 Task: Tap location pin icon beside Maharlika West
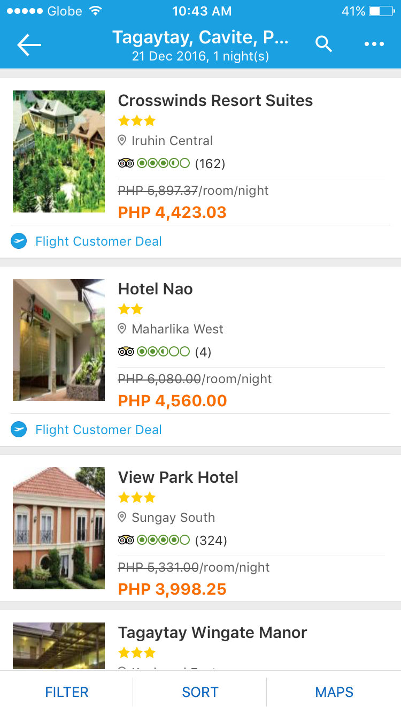tap(122, 329)
